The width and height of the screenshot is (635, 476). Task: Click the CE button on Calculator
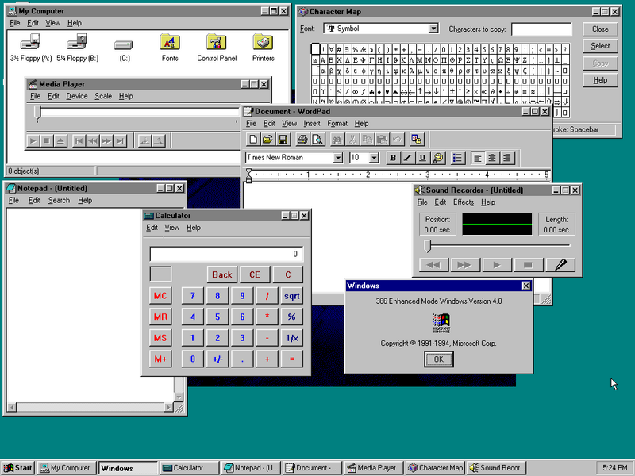pos(255,274)
